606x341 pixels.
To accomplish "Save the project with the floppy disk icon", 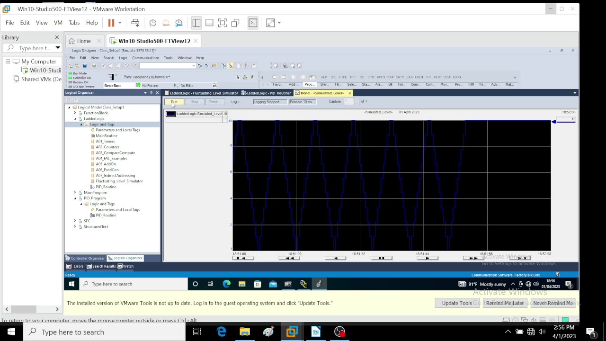I will pos(84,65).
